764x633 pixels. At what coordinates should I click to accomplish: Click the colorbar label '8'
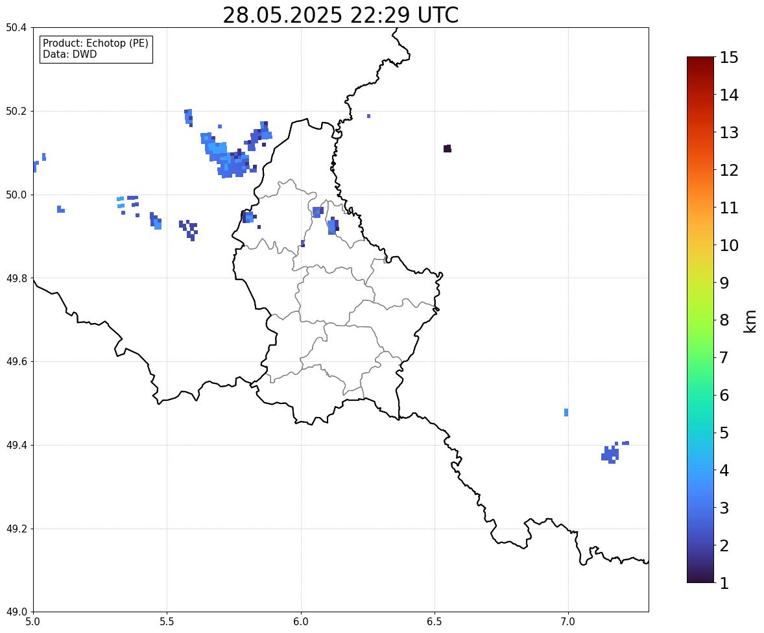[x=724, y=320]
